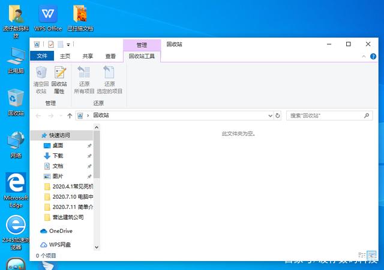The width and height of the screenshot is (384, 270).
Task: Collapse the ribbon with the caret icon
Action: point(364,56)
